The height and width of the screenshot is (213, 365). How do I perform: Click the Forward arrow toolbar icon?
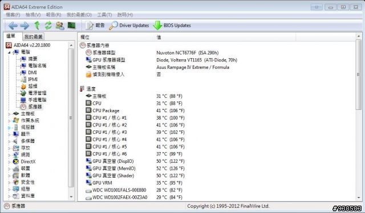click(x=25, y=26)
